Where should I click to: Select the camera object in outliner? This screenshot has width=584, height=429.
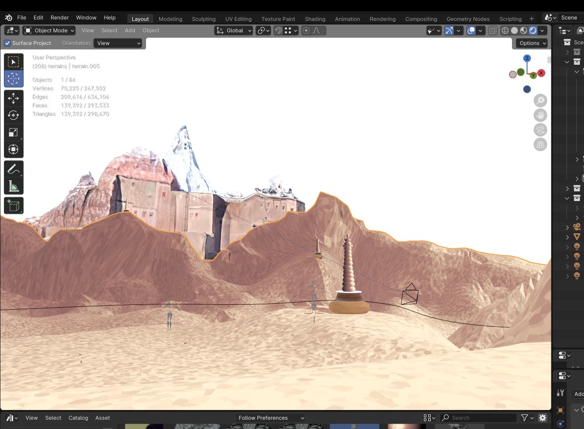[x=577, y=227]
